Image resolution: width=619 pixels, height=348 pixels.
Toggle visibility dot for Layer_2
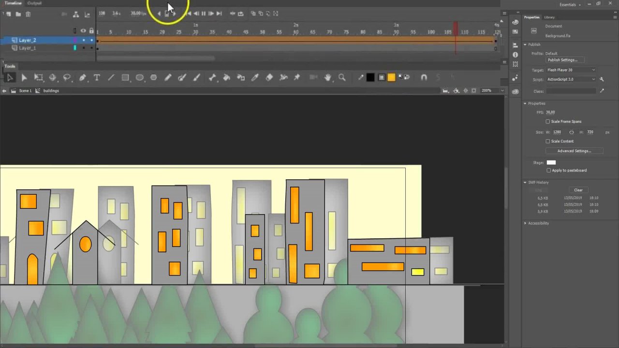tap(83, 40)
